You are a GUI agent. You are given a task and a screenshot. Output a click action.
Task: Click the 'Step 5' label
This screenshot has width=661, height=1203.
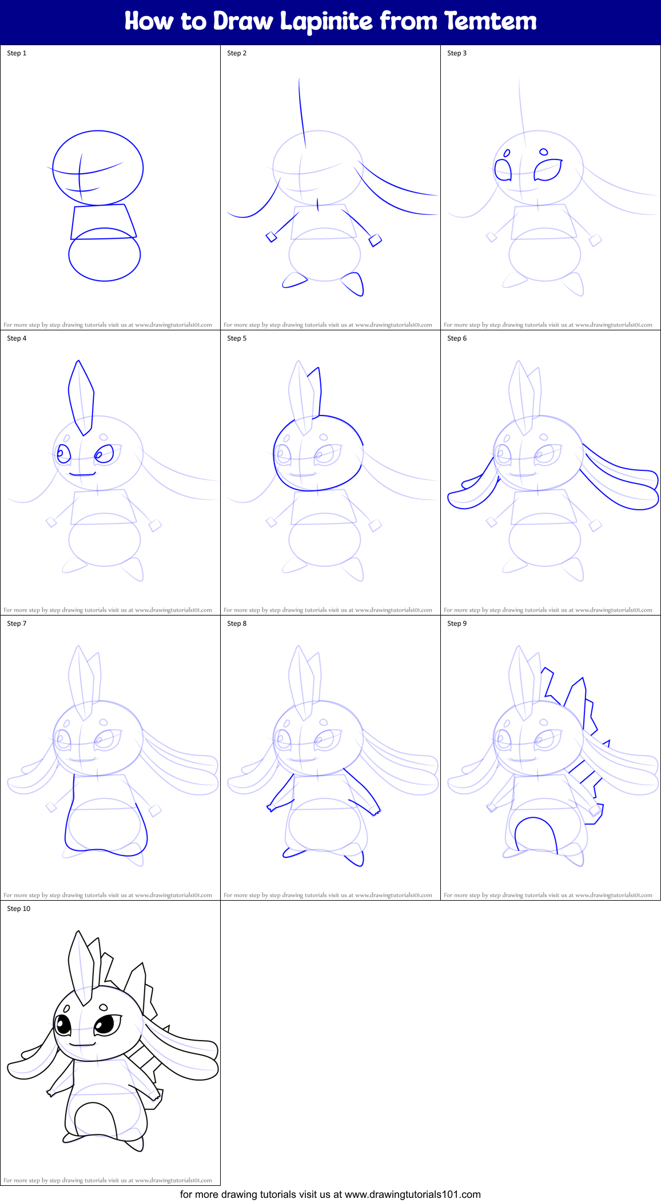(x=237, y=338)
